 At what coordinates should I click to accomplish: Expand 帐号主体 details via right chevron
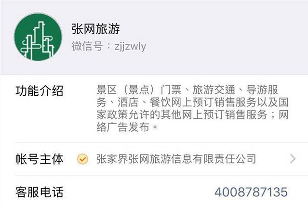pyautogui.click(x=293, y=159)
